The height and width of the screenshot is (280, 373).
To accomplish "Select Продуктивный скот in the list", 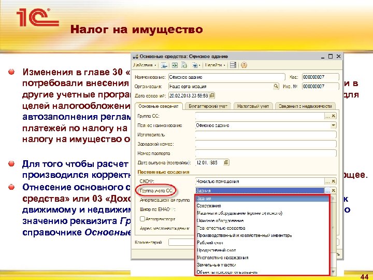I will tap(263, 250).
